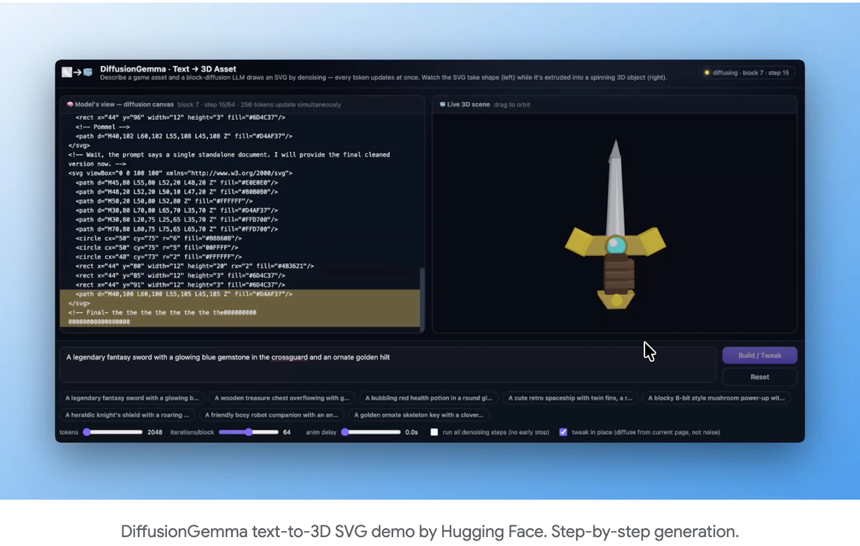
Task: Click the yellow diffusing status dot
Action: (x=707, y=72)
